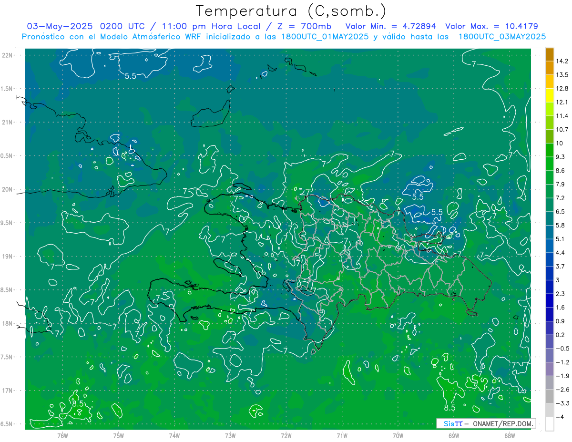Screen dimensions: 572x442
Task: Click the lime swatch between 12.1 and 11.4
Action: (x=550, y=109)
